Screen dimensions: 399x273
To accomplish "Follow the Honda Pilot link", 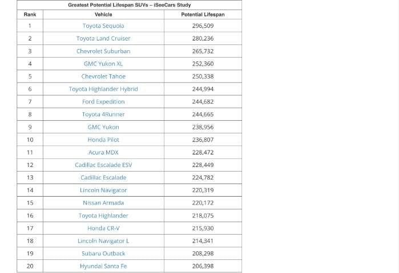I will click(x=103, y=140).
